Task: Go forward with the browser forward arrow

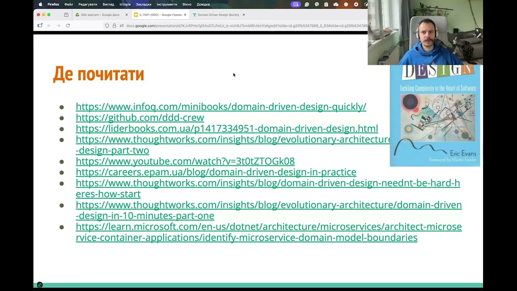Action: (x=58, y=25)
